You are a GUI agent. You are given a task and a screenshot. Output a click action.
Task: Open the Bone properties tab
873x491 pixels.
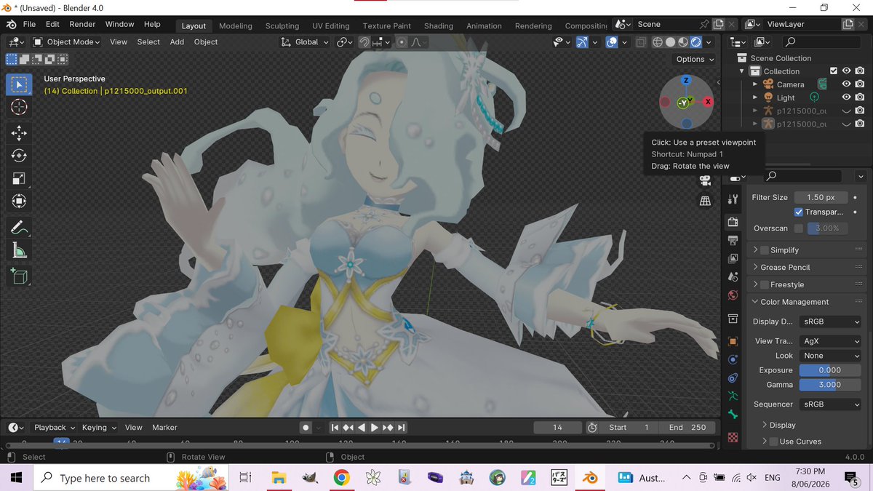tap(733, 415)
